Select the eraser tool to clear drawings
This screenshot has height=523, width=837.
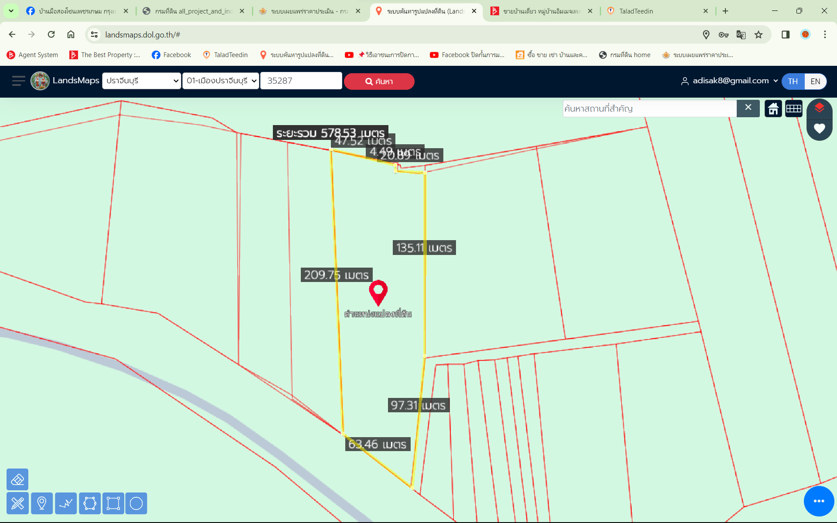[x=17, y=479]
